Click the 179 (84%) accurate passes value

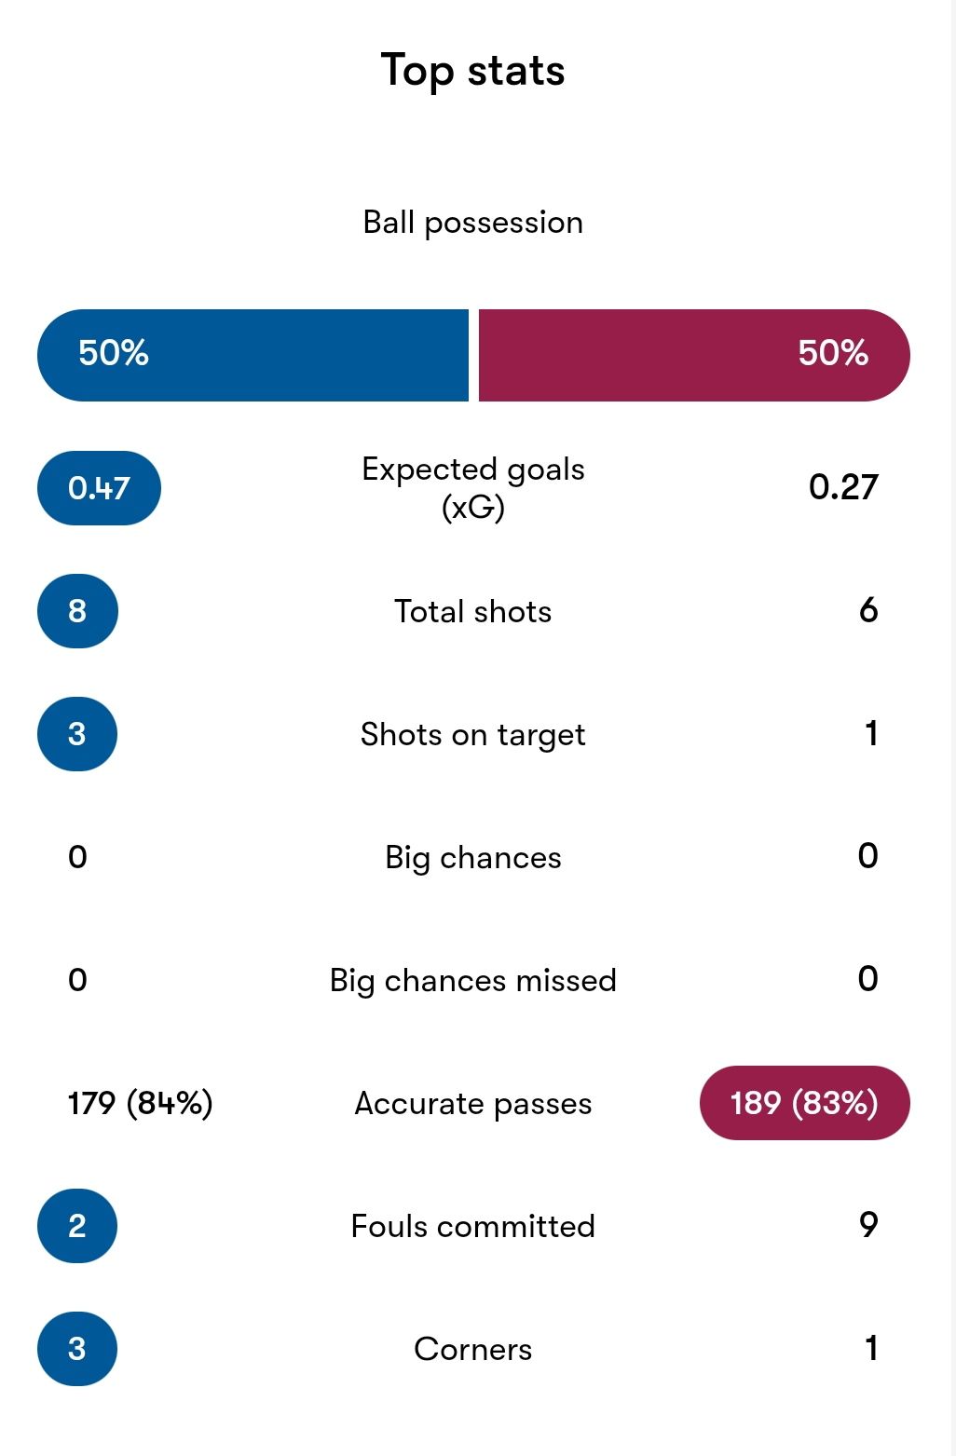coord(141,1103)
